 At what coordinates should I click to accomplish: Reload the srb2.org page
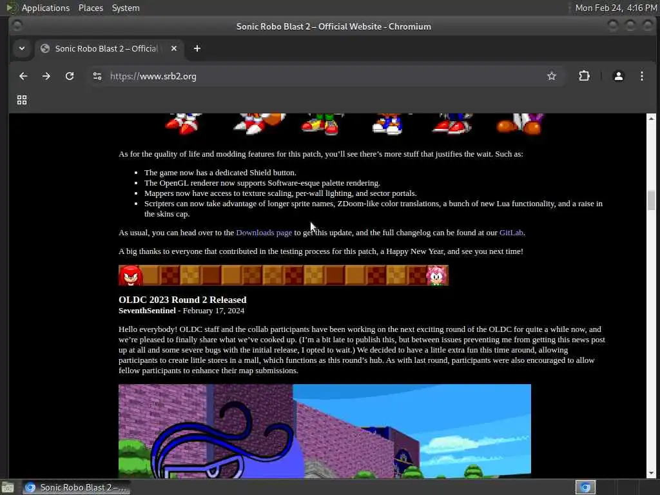70,76
